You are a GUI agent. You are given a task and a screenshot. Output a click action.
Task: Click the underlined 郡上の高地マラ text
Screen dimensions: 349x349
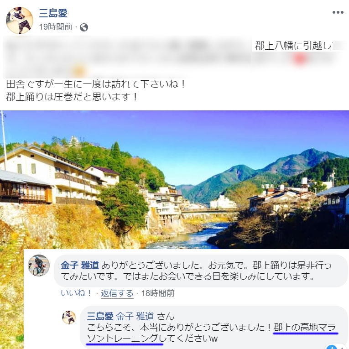click(x=304, y=328)
